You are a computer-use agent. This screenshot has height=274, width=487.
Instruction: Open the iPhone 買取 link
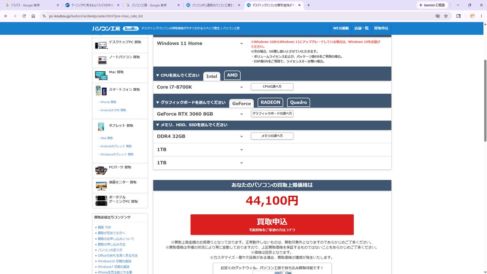coord(108,102)
